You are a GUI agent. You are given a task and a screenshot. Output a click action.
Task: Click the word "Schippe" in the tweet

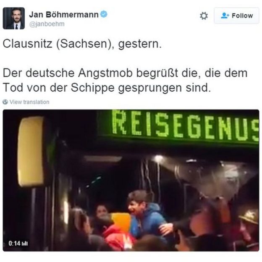pyautogui.click(x=92, y=88)
